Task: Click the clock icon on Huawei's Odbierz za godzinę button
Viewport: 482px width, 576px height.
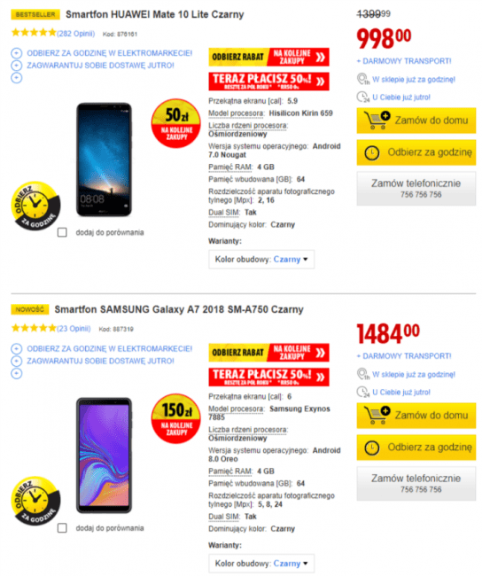Action: pos(372,152)
